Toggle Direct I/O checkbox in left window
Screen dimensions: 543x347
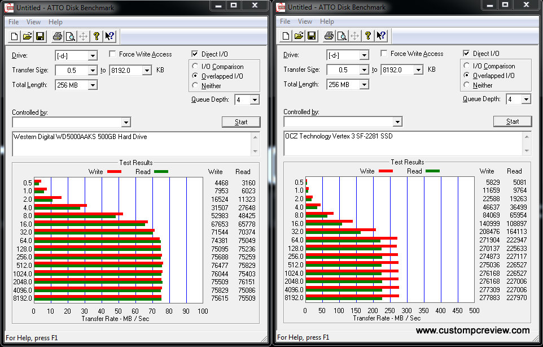pos(195,54)
